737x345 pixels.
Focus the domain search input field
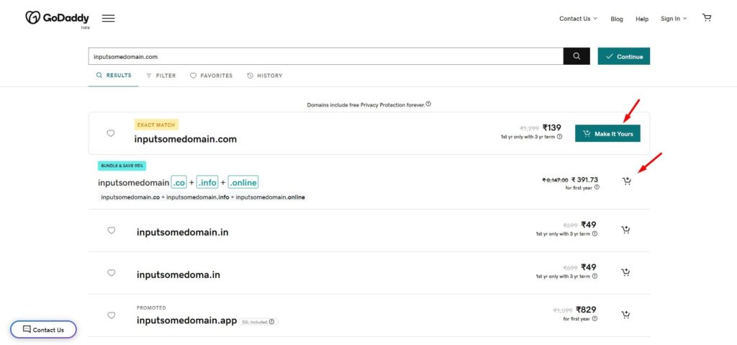(326, 56)
